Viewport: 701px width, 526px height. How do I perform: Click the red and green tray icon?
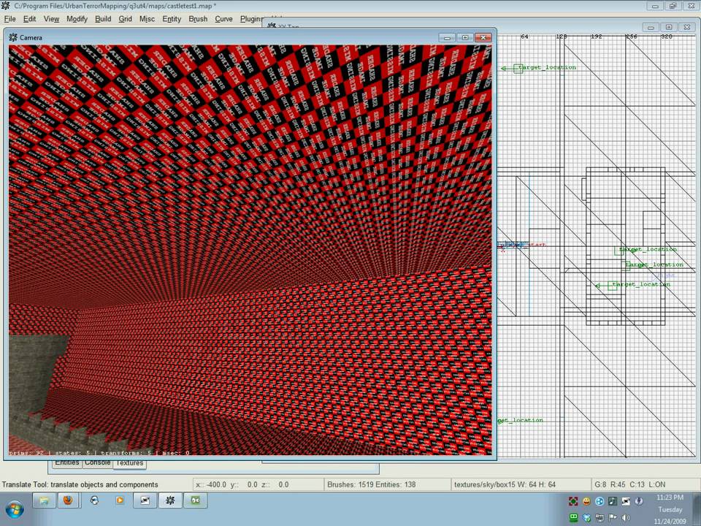pos(573,501)
